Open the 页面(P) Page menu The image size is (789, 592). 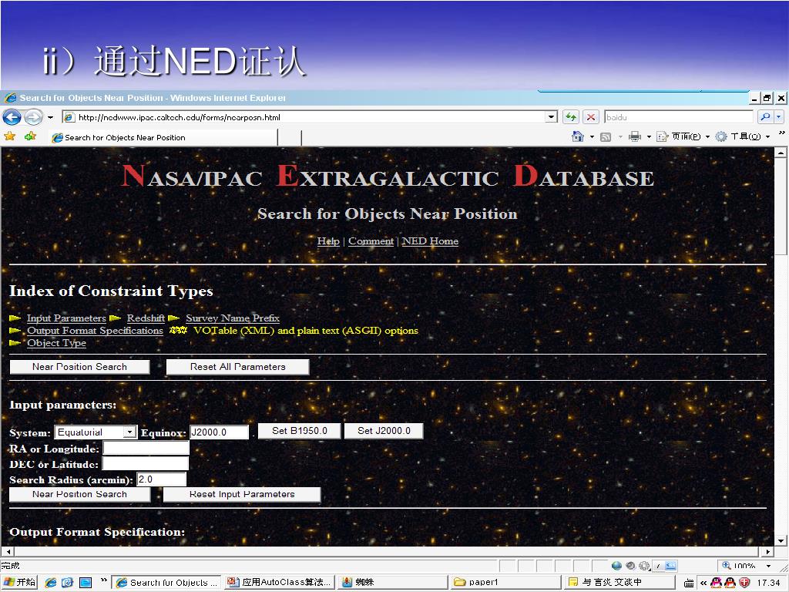(683, 136)
